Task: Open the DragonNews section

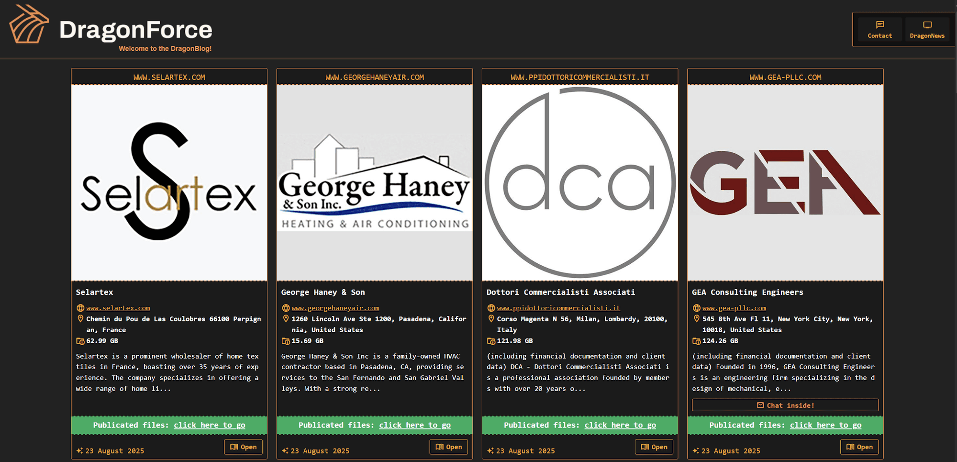Action: [x=927, y=30]
